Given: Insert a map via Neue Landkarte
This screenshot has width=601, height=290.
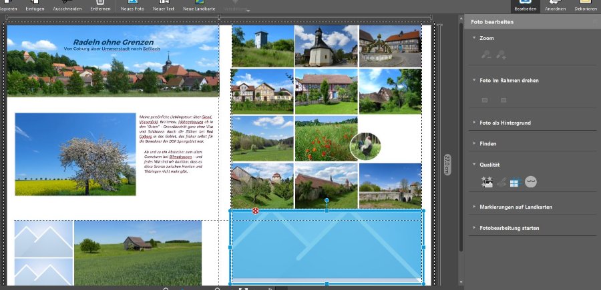Looking at the screenshot, I should (198, 4).
